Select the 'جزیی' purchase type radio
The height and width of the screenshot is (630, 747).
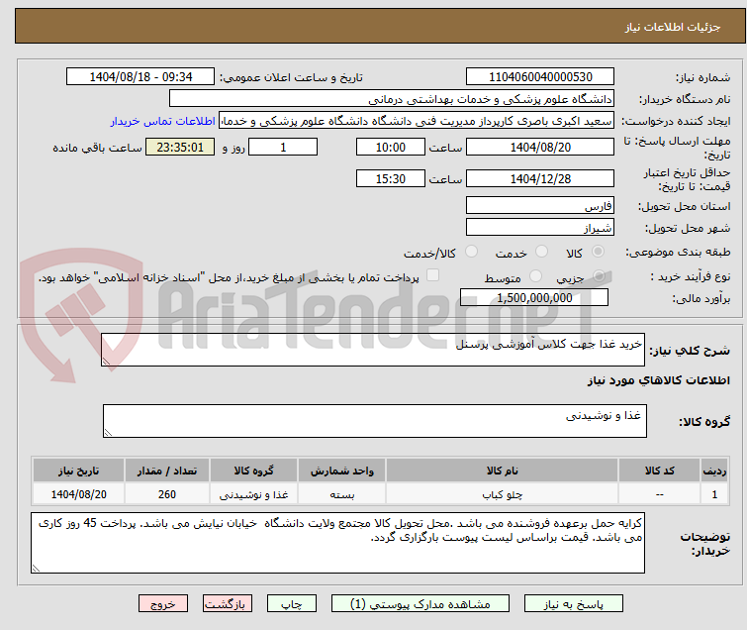[599, 275]
